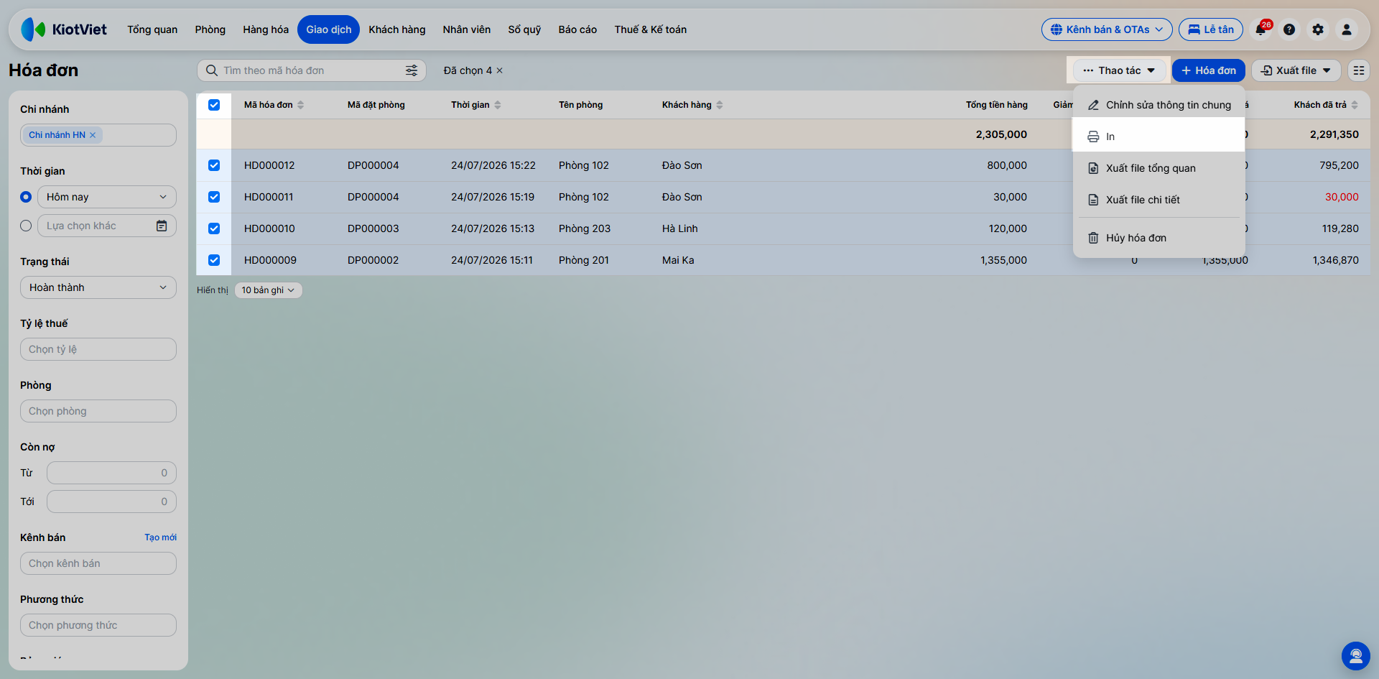
Task: Sort by 'Khách hàng' column arrows
Action: (x=720, y=105)
